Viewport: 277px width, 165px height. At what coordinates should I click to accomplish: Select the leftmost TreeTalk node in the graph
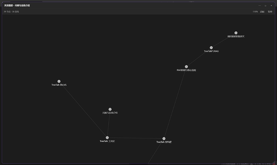point(59,81)
